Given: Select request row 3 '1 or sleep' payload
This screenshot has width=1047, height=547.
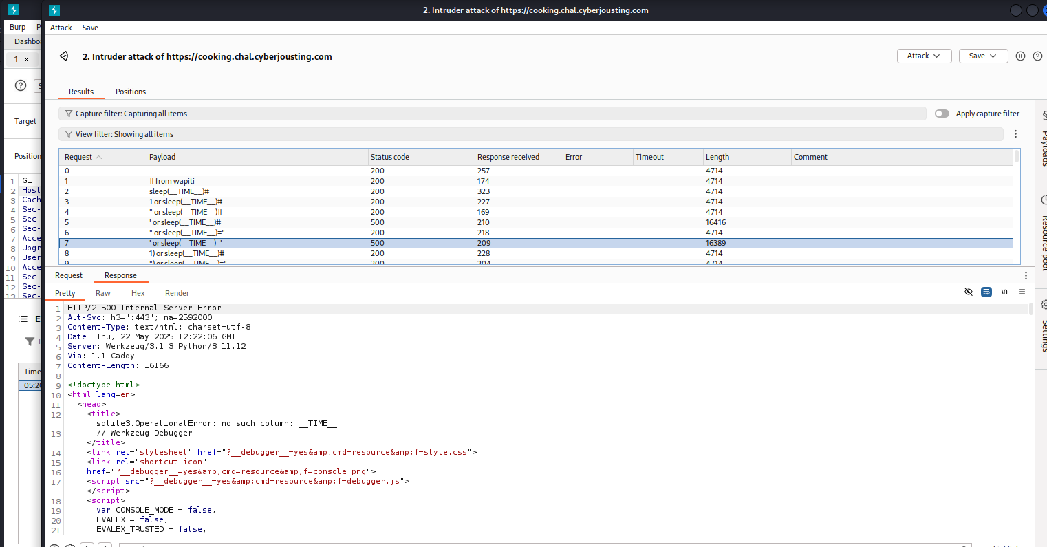Looking at the screenshot, I should coord(537,202).
